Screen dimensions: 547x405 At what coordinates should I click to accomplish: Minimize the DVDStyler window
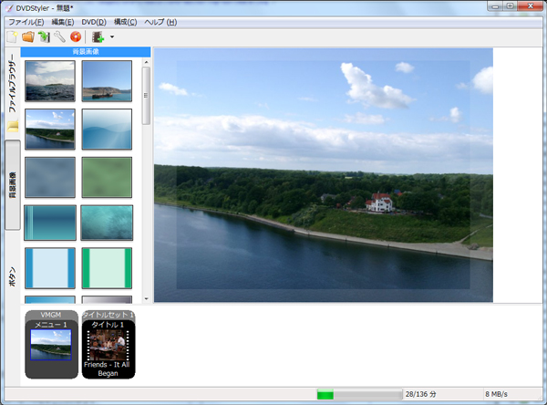[495, 6]
